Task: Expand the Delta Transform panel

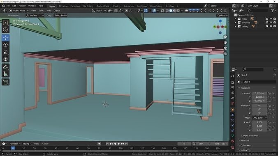Action: [250, 135]
